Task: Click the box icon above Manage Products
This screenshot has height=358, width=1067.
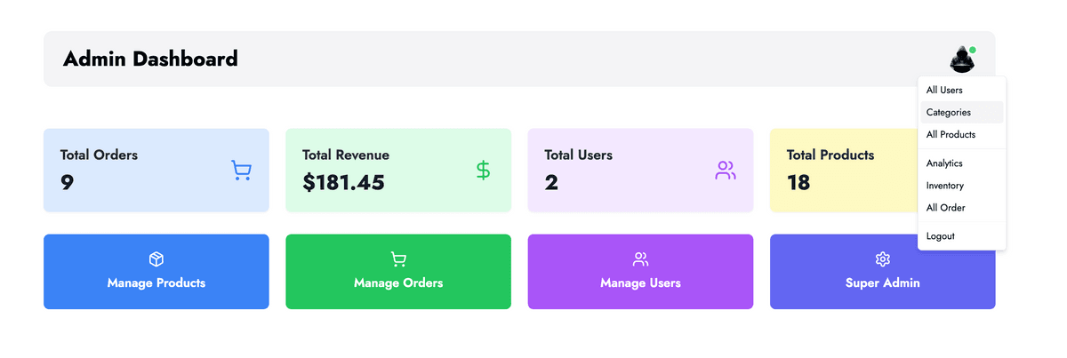Action: click(x=156, y=259)
